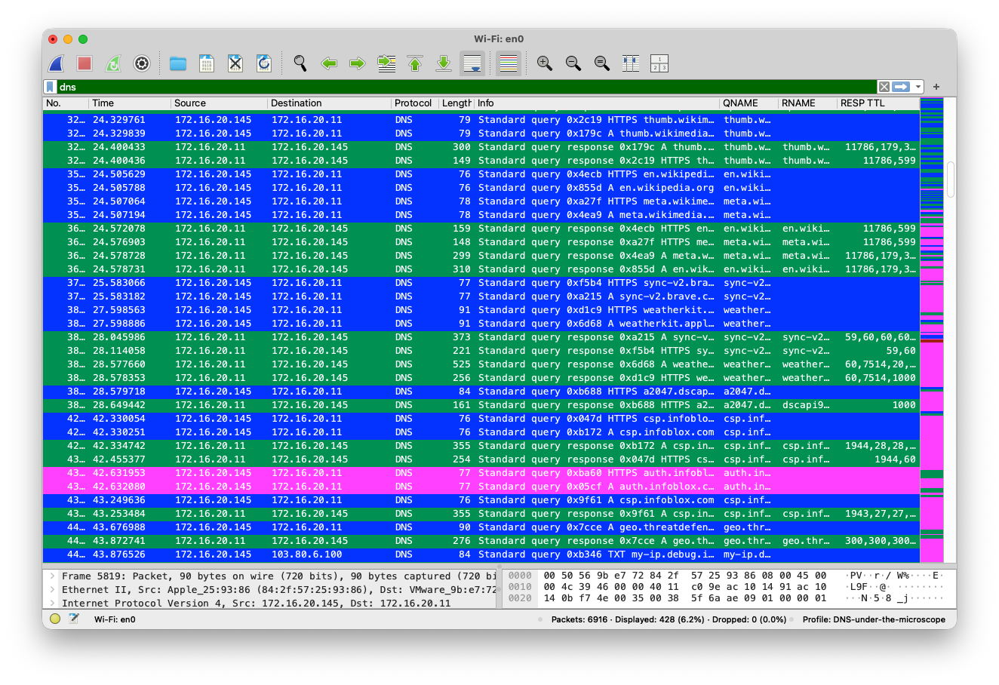
Task: Expand the Internet Protocol Version 4 row
Action: point(52,604)
